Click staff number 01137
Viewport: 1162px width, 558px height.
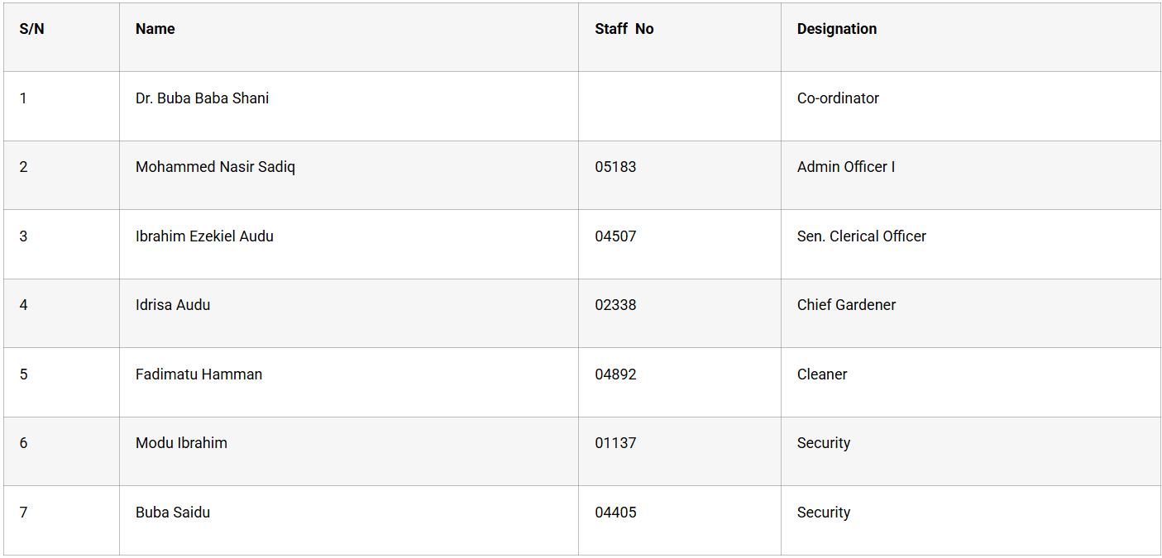tap(615, 443)
